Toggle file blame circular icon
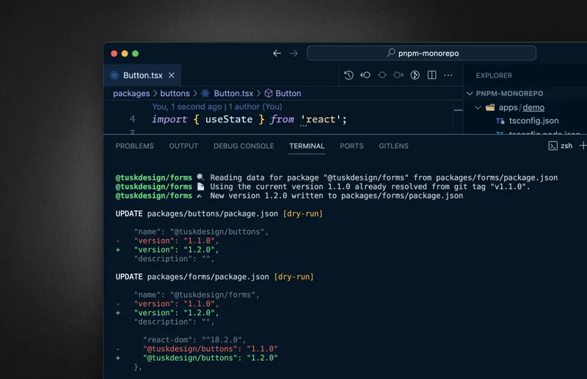Screen dimensions: 587x379 tap(415, 75)
